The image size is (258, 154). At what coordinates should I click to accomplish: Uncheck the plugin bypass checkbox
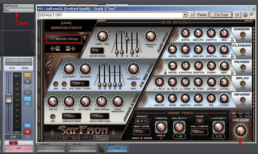[252, 15]
